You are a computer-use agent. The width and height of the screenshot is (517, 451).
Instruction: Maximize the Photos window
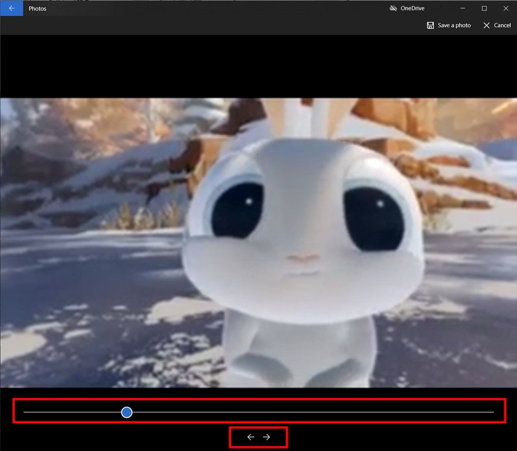[484, 8]
